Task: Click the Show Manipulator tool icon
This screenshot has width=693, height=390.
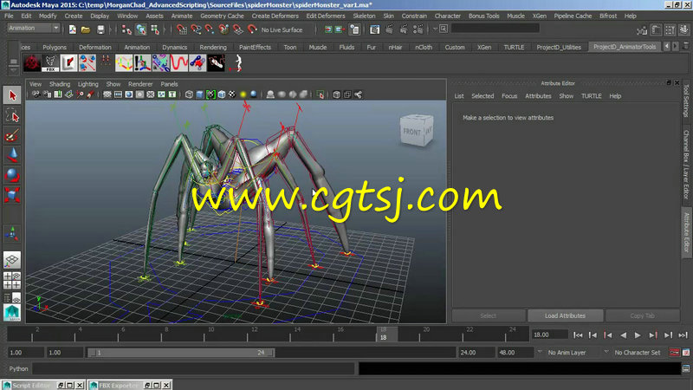Action: point(12,233)
